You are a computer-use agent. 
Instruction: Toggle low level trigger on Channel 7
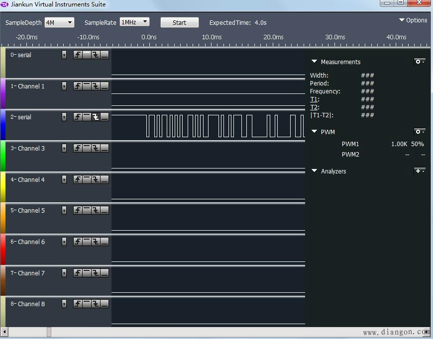point(105,273)
